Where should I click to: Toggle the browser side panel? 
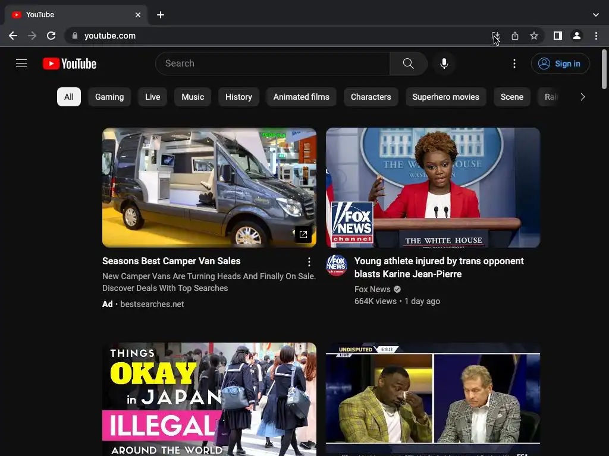(x=558, y=36)
